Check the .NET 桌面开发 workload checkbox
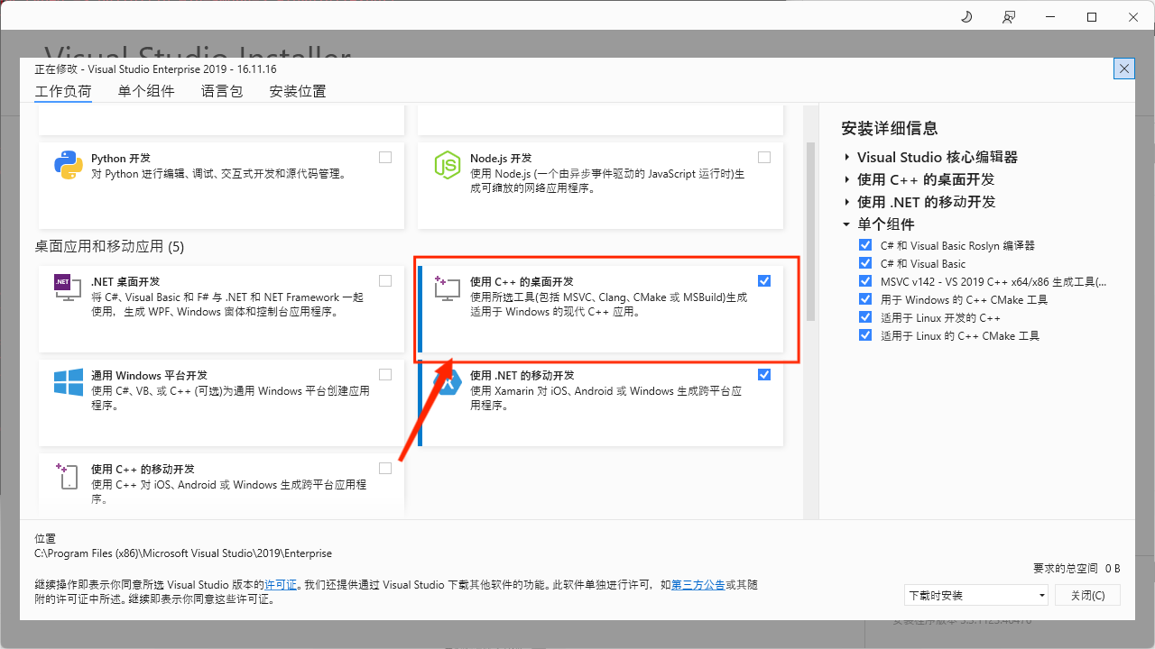Viewport: 1155px width, 649px height. (x=385, y=280)
